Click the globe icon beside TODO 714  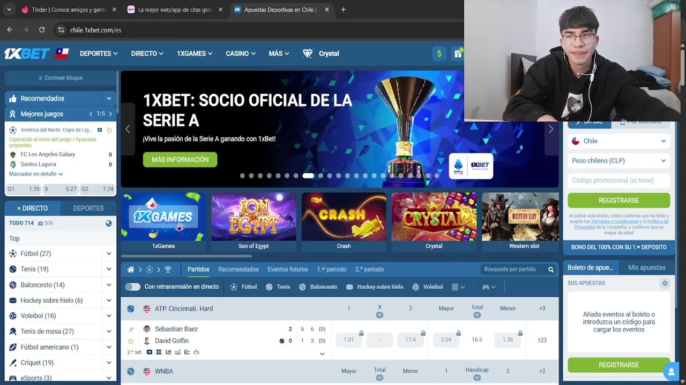pos(109,223)
